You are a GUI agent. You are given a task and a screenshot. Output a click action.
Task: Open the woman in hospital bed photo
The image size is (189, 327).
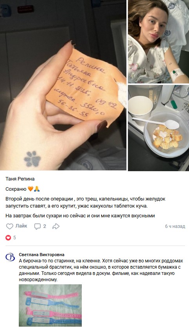click(158, 42)
